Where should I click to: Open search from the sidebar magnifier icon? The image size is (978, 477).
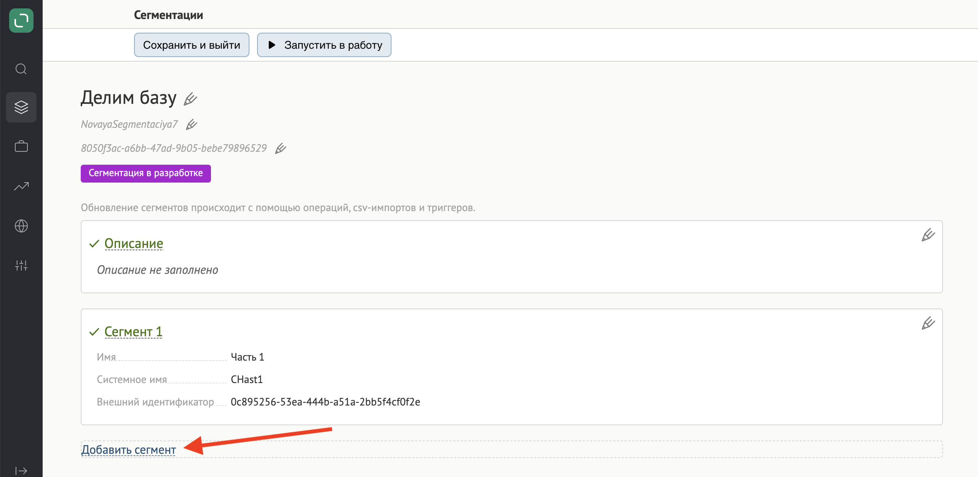(x=21, y=69)
